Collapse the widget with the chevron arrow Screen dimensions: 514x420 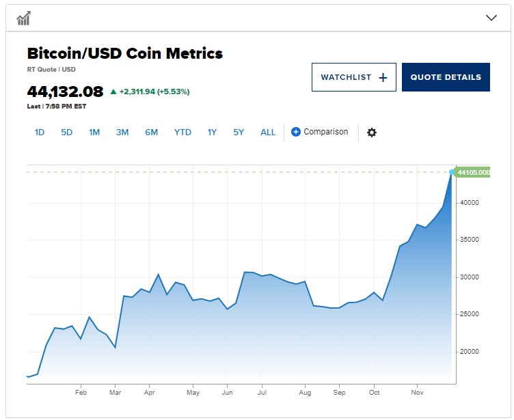pos(491,18)
